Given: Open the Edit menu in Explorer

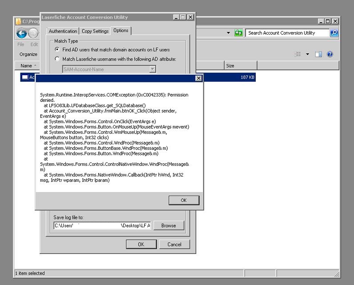Looking at the screenshot, I should click(34, 44).
